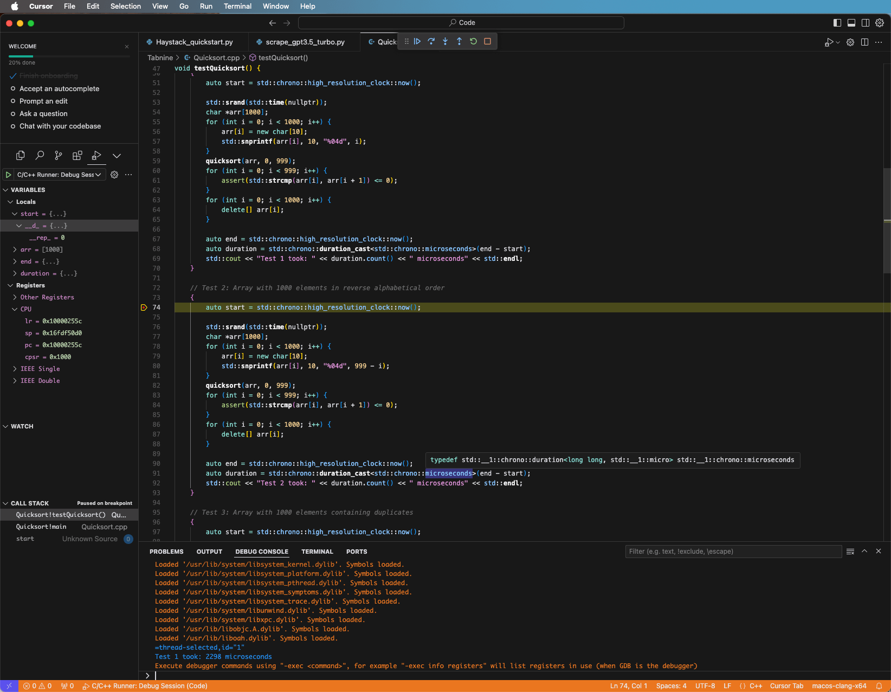891x692 pixels.
Task: Open the Extensions sidebar icon
Action: coord(77,156)
